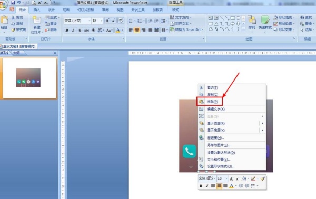Viewport: 316px width, 199px height.
Task: Click the Clear Formatting eraser icon
Action: point(121,21)
